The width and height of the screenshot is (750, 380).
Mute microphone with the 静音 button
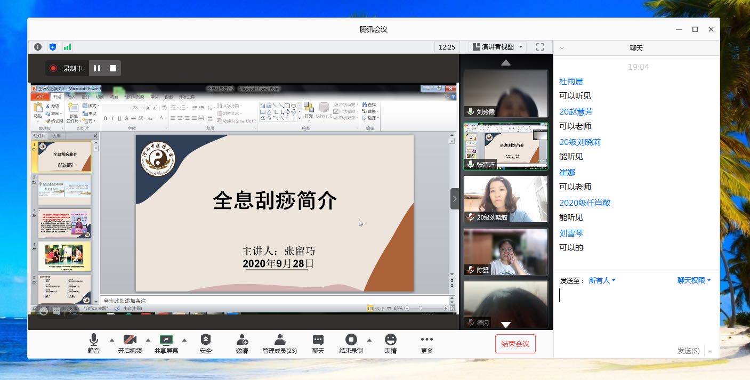(94, 343)
